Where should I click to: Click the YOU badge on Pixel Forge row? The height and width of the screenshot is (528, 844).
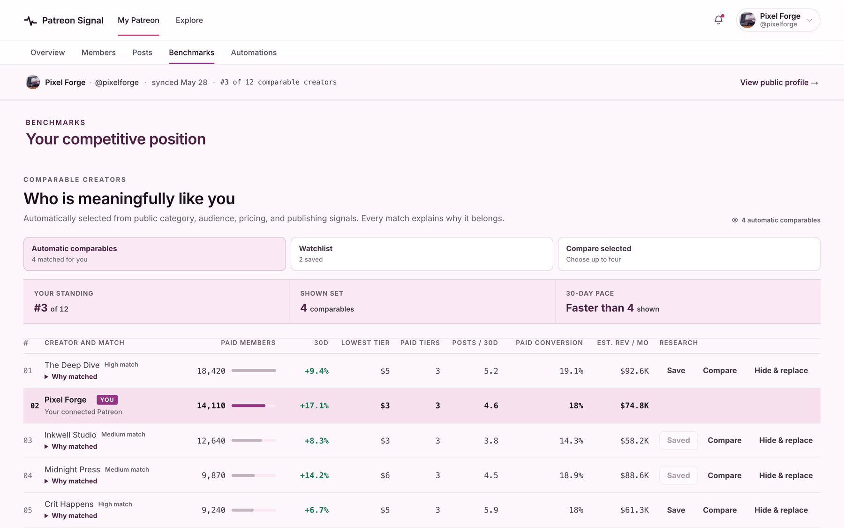click(x=107, y=400)
